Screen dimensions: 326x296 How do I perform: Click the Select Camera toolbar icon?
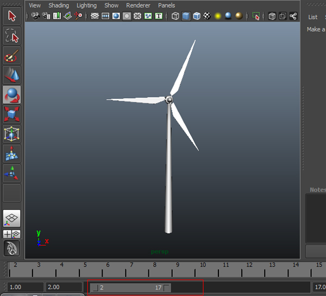coord(35,16)
